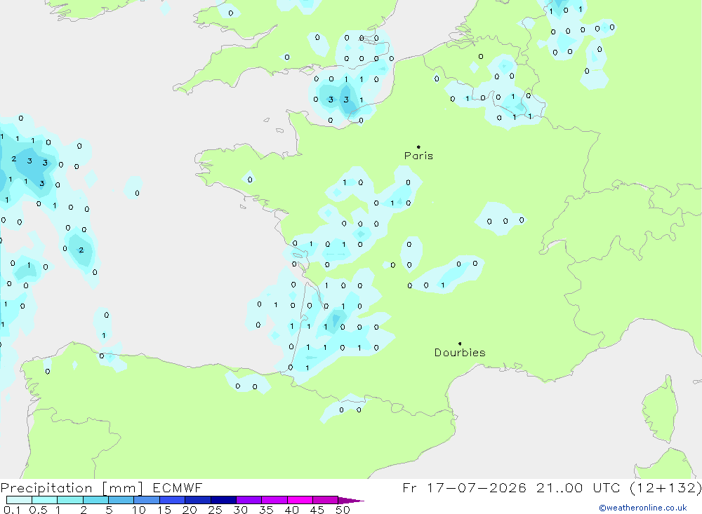Image resolution: width=702 pixels, height=514 pixels.
Task: Click the black dot marking Dourbies
Action: 460,344
